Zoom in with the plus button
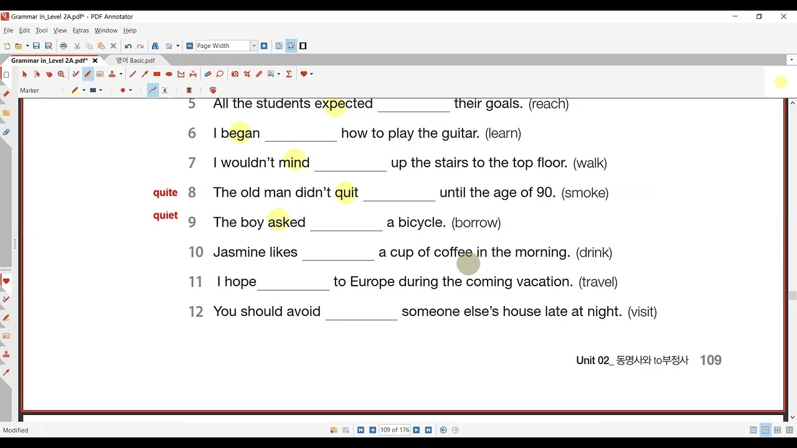The width and height of the screenshot is (797, 448). pyautogui.click(x=264, y=46)
